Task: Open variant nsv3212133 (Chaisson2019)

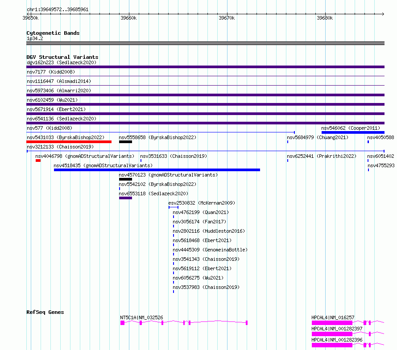Action: click(60, 147)
